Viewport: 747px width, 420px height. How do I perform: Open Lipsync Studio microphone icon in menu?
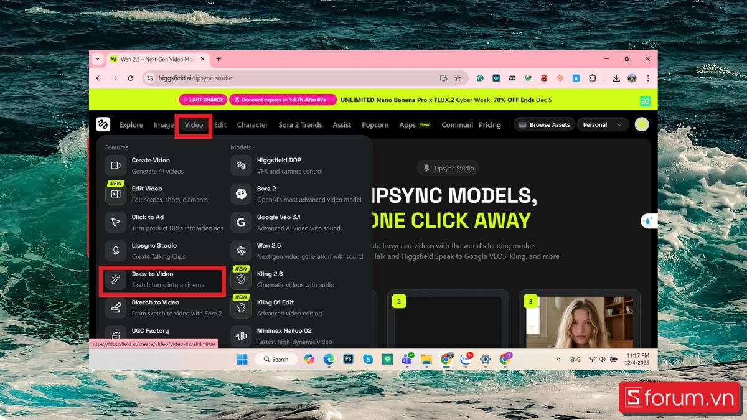click(x=116, y=251)
